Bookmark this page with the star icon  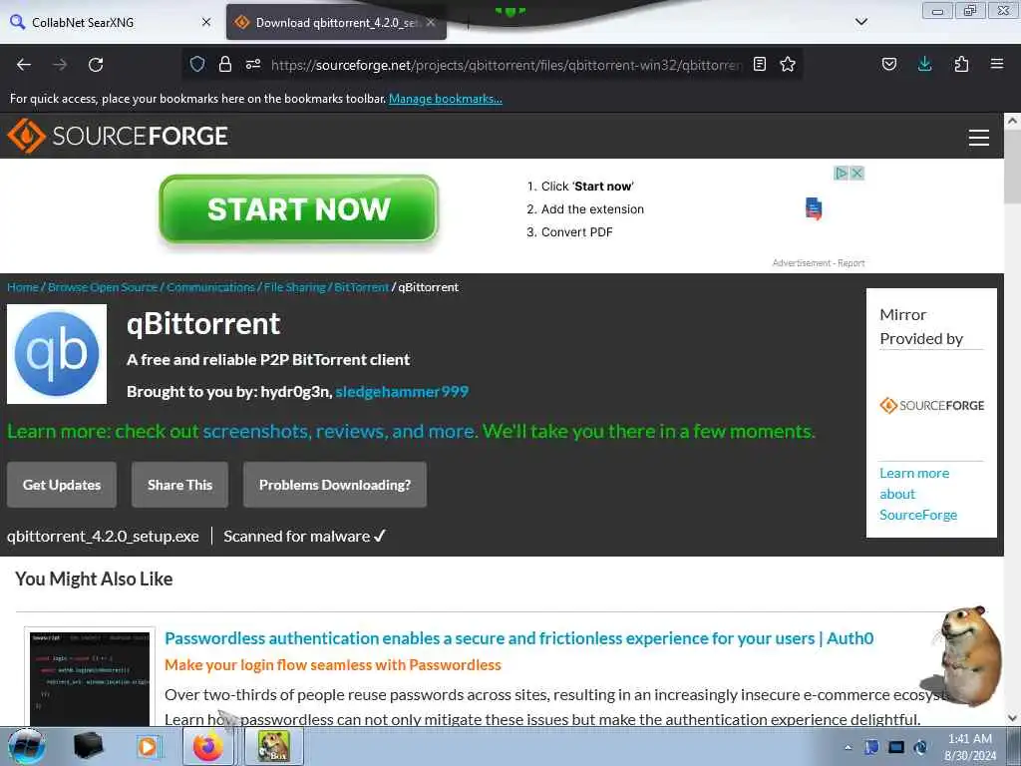pyautogui.click(x=788, y=64)
